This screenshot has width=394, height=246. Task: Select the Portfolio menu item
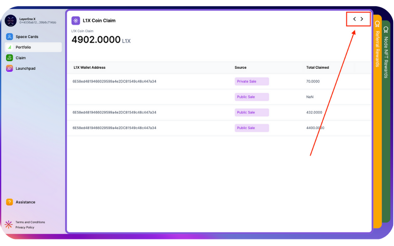click(33, 47)
